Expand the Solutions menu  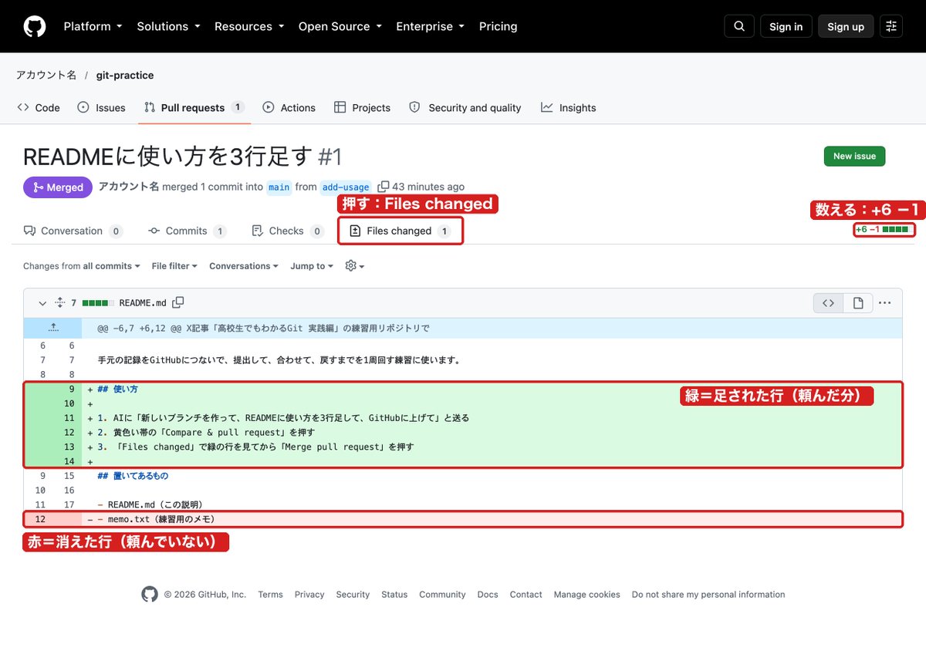pyautogui.click(x=168, y=26)
